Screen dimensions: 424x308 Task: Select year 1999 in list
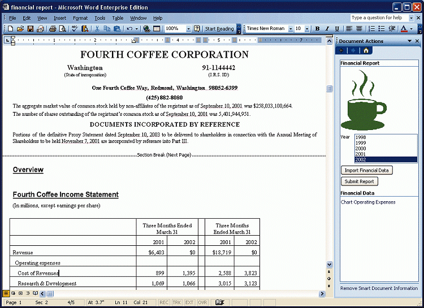click(x=386, y=143)
